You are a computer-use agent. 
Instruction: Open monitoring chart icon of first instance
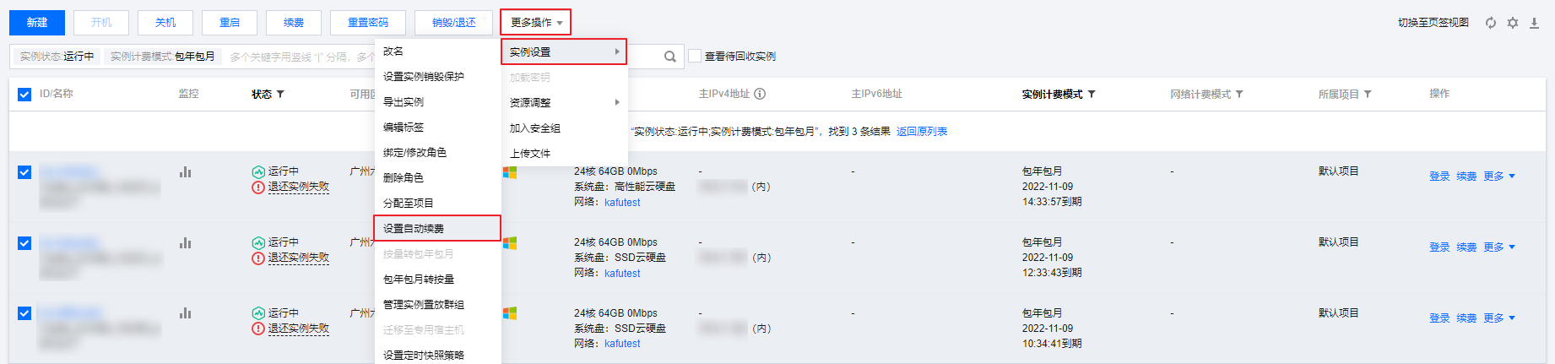pyautogui.click(x=185, y=171)
